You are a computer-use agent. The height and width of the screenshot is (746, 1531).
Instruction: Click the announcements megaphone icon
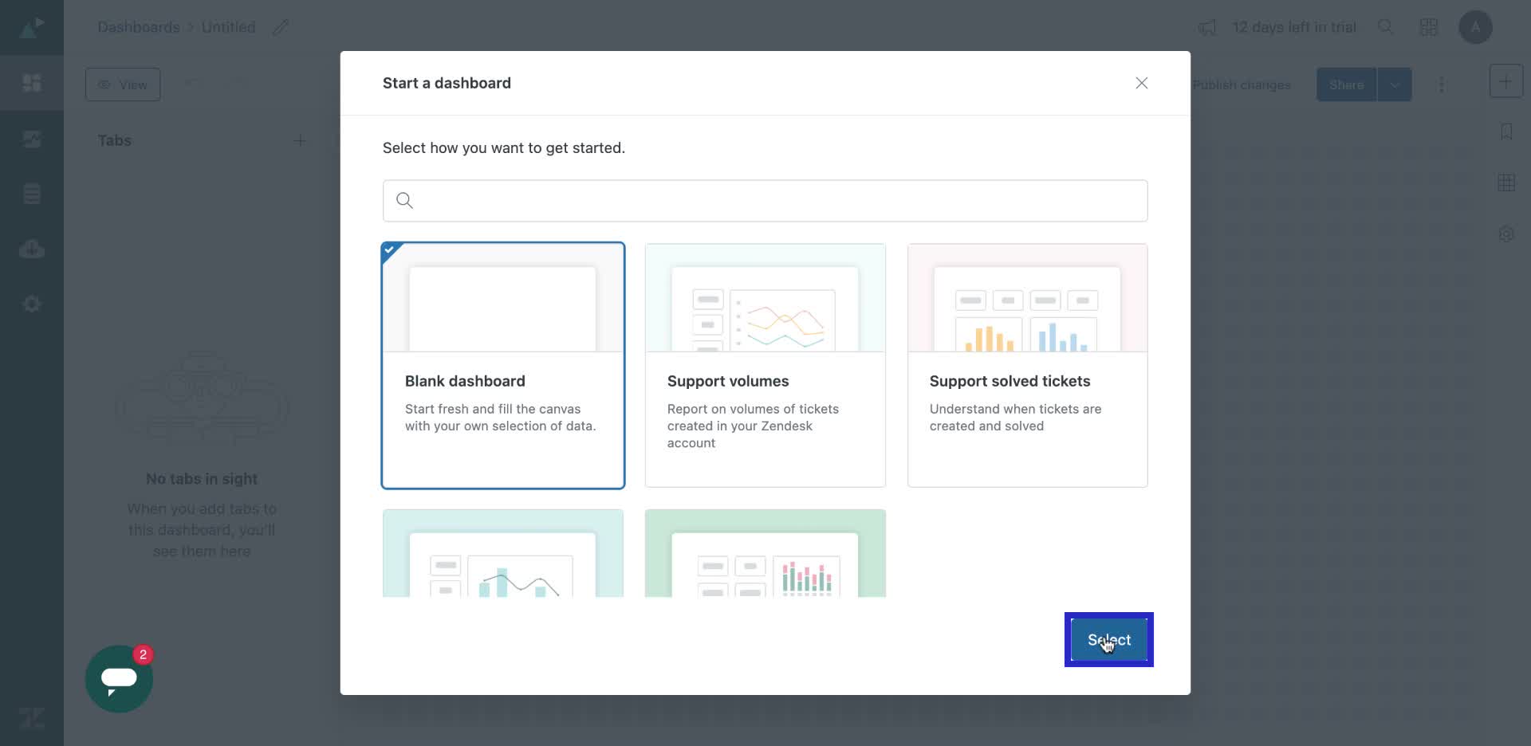[1207, 28]
